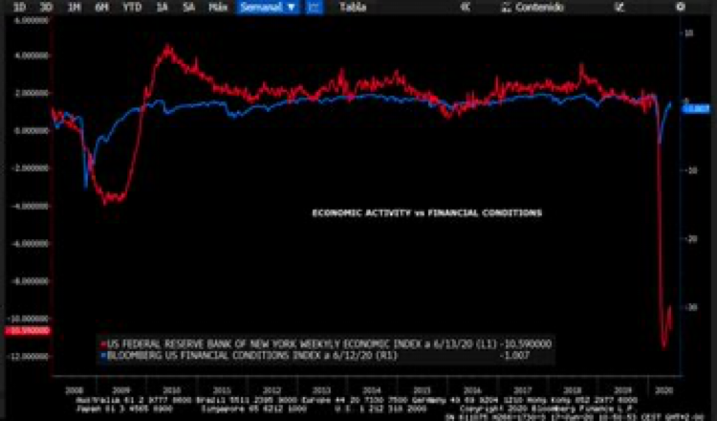Open the Semanal frequency dropdown
Viewport: 717px width, 421px height.
coord(268,7)
